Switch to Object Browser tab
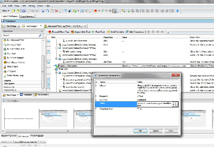This screenshot has width=214, height=147. pos(27,17)
